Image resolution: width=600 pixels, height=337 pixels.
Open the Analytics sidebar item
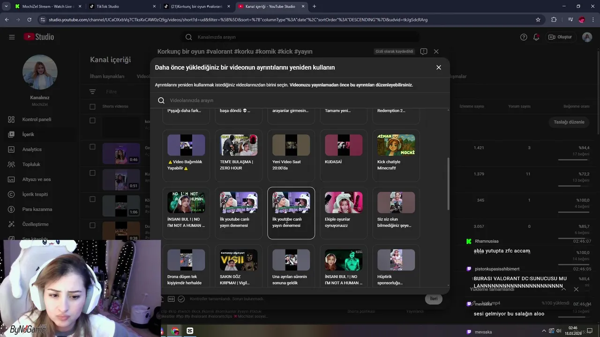coord(39,149)
